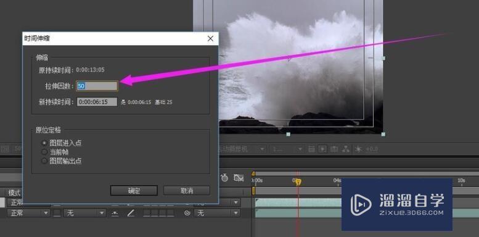Open the track matte 无 dropdown of bottom layer

click(84, 213)
